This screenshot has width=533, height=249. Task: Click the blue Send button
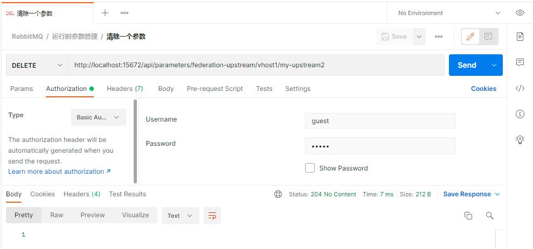click(467, 65)
